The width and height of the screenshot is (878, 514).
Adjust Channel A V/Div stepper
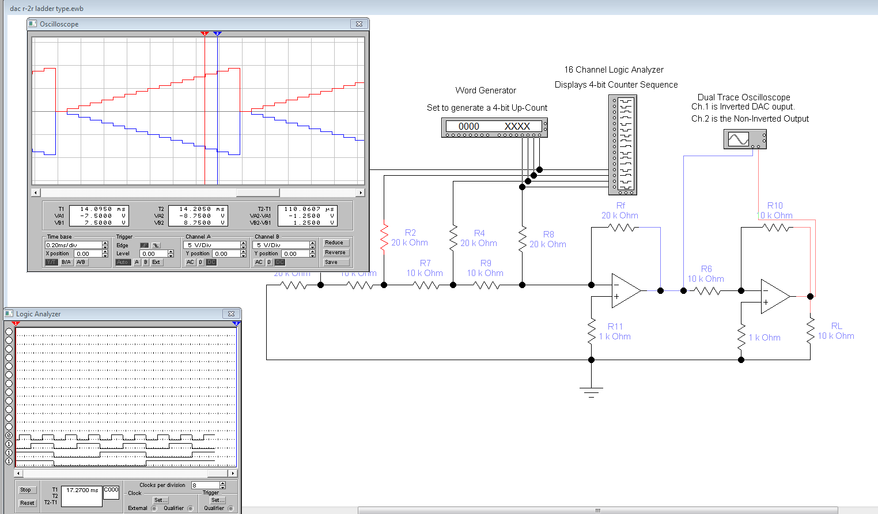[x=243, y=245]
